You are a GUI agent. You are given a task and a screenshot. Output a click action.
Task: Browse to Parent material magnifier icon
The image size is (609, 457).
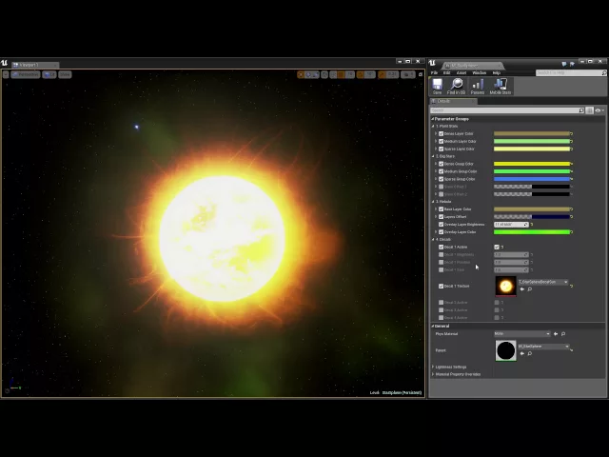(x=530, y=353)
